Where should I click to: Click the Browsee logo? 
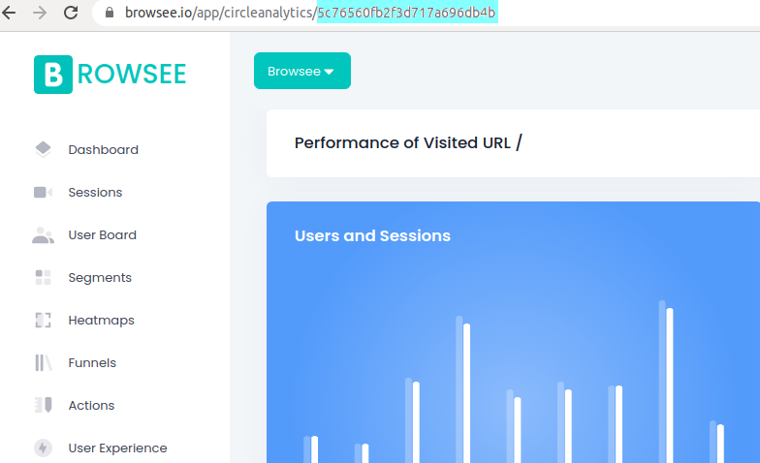[111, 74]
